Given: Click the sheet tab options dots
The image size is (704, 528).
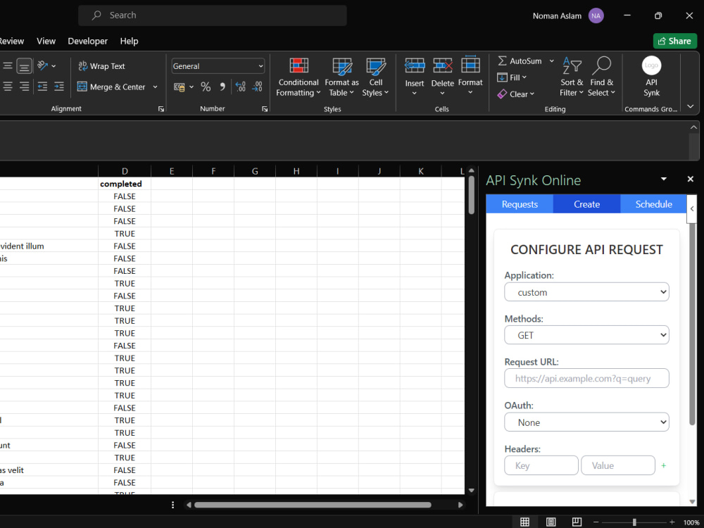Looking at the screenshot, I should click(x=173, y=505).
